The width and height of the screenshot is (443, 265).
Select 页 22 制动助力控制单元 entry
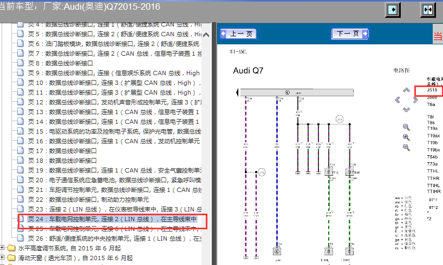88,200
